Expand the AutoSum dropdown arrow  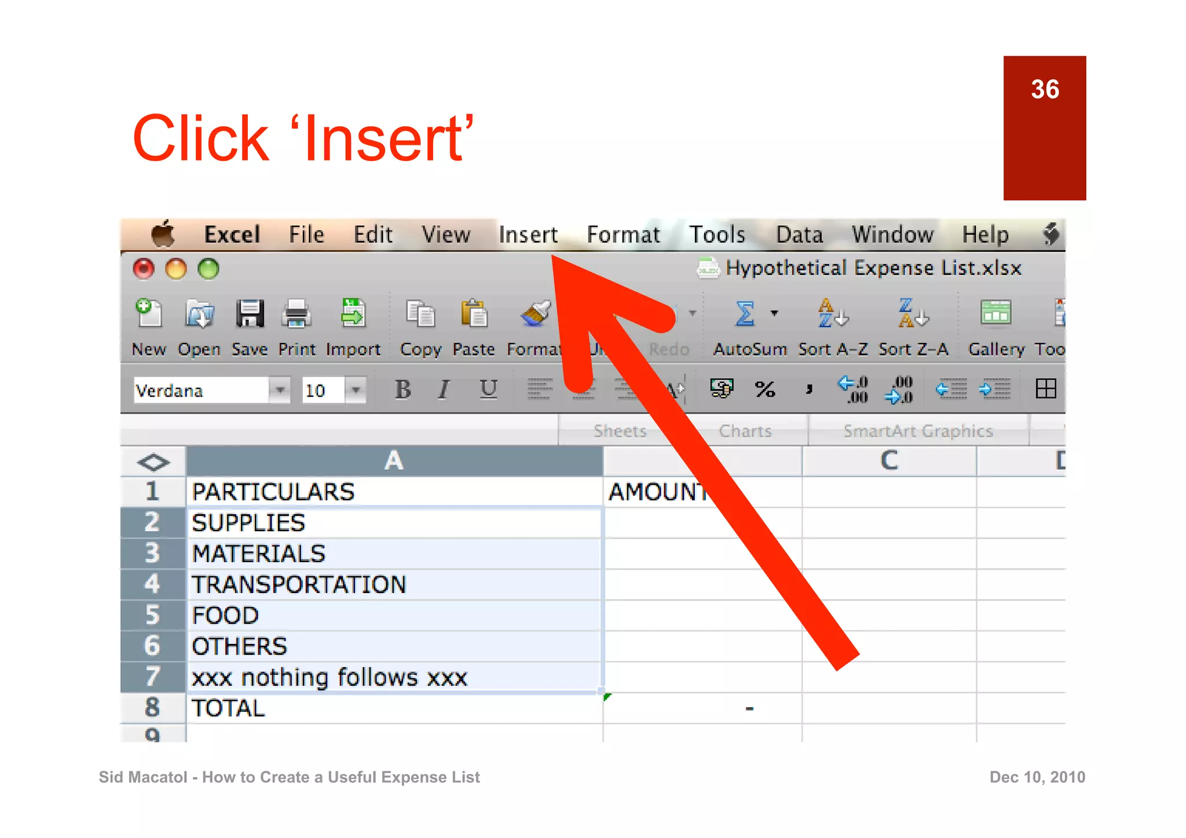[774, 313]
